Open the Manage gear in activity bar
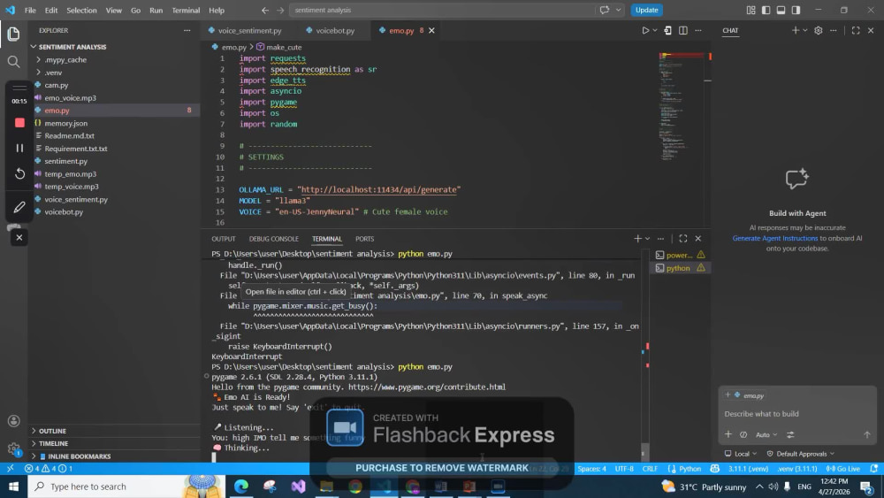 (13, 449)
